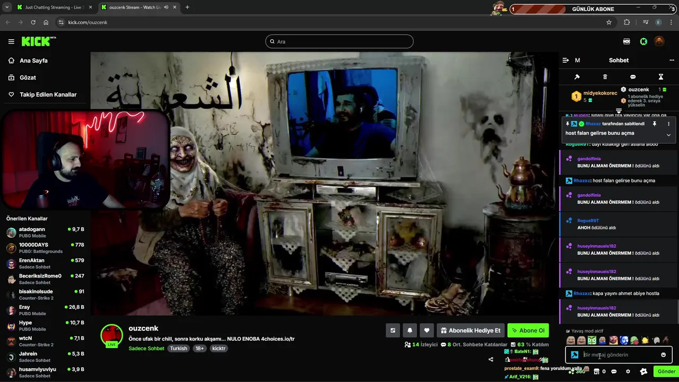This screenshot has width=679, height=382.
Task: Open Jahrein recommended channel
Action: (x=45, y=357)
